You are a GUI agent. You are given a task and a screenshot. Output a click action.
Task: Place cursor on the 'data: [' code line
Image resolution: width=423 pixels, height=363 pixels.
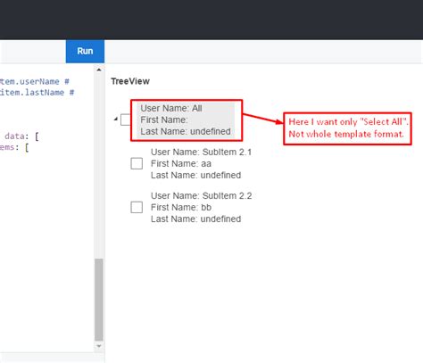pyautogui.click(x=21, y=136)
